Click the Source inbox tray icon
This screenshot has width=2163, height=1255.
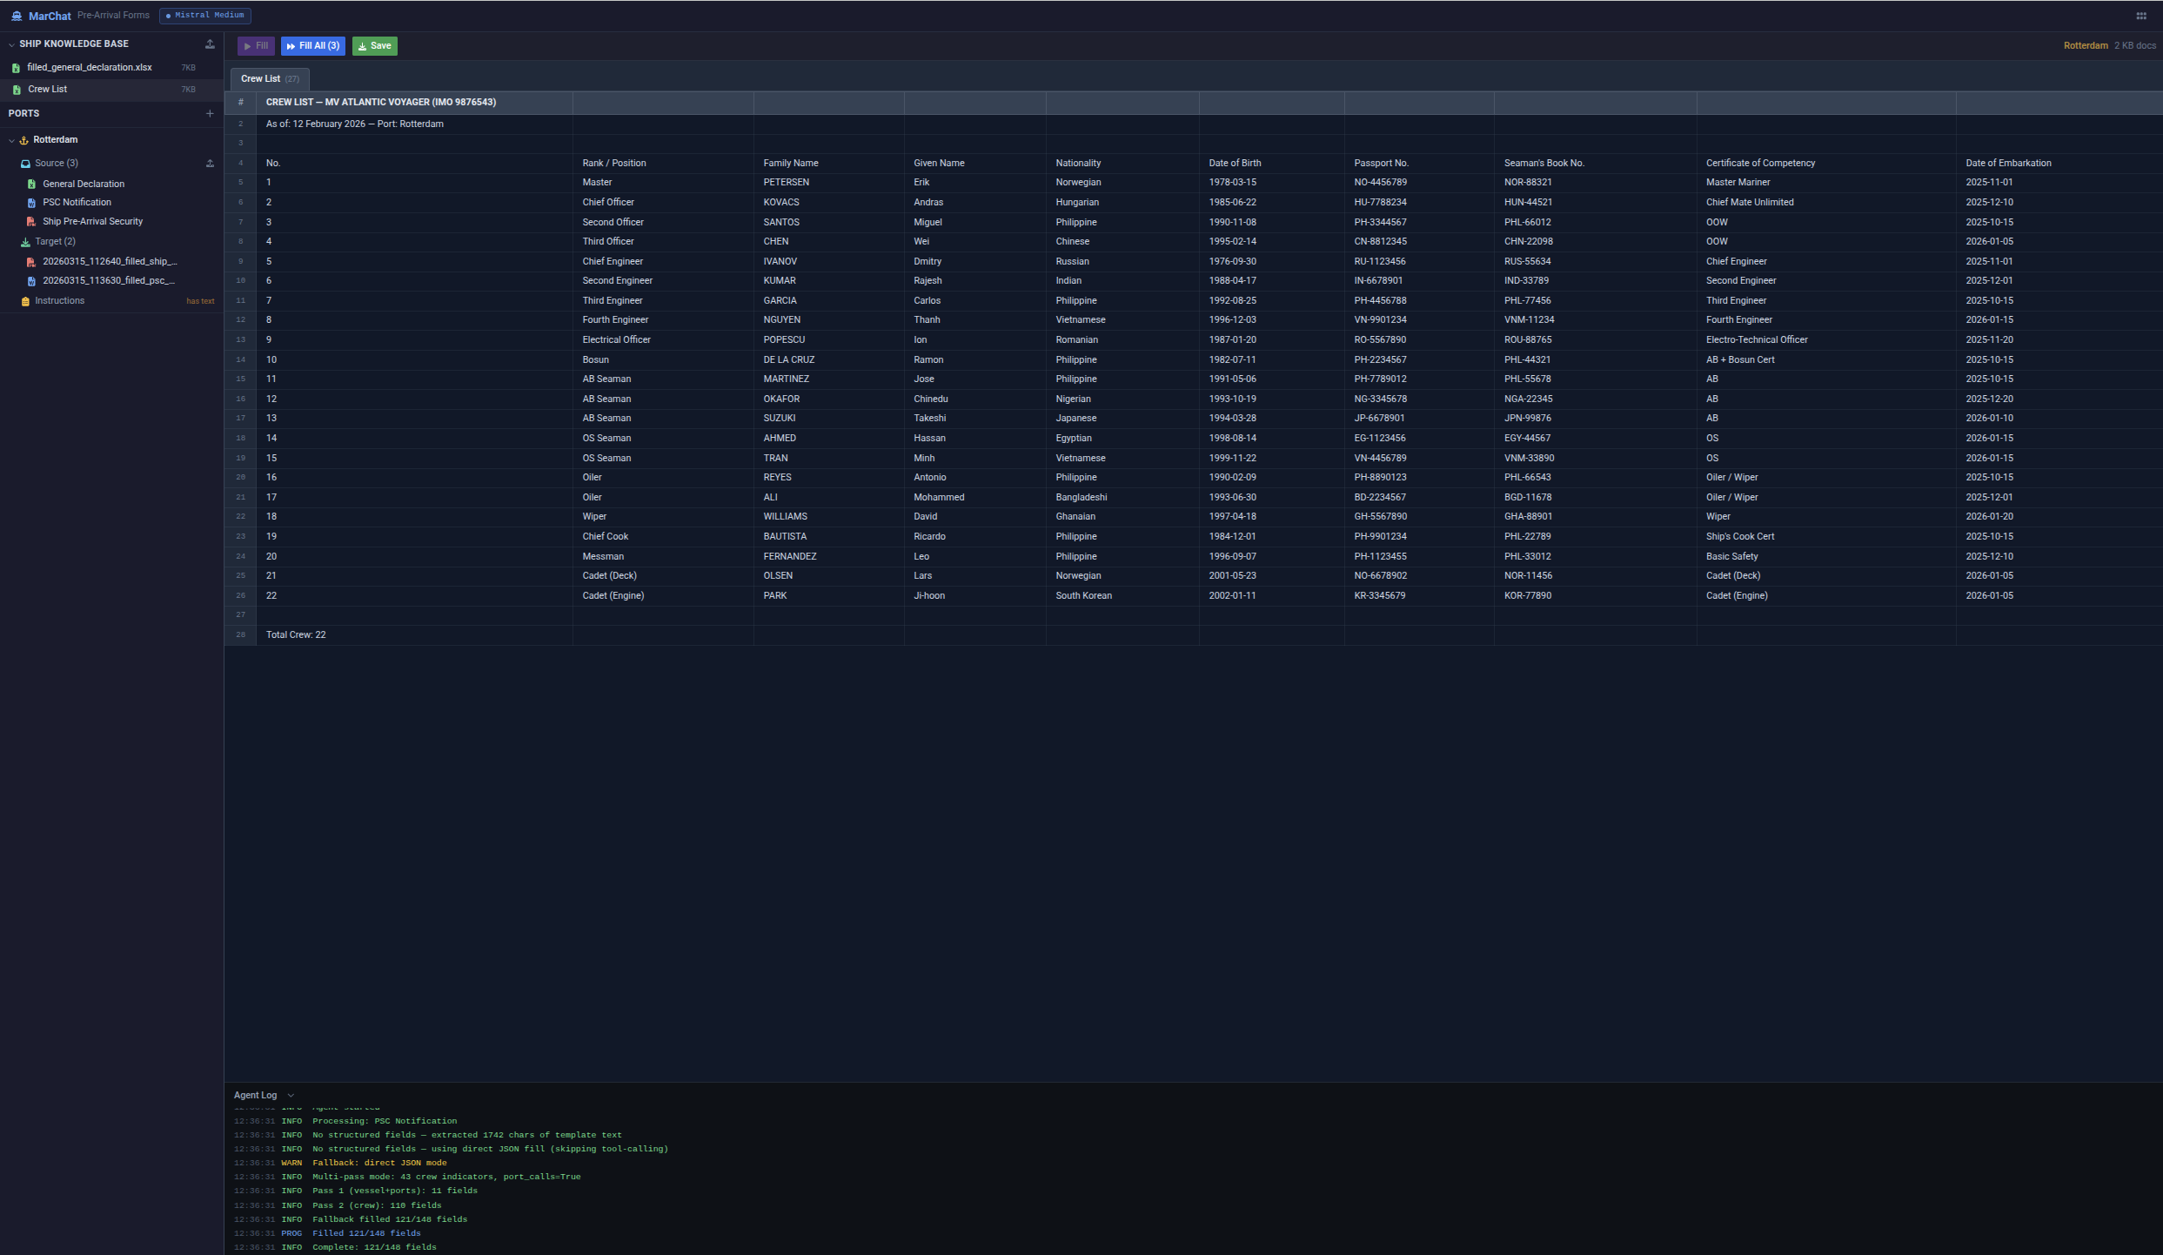click(25, 164)
